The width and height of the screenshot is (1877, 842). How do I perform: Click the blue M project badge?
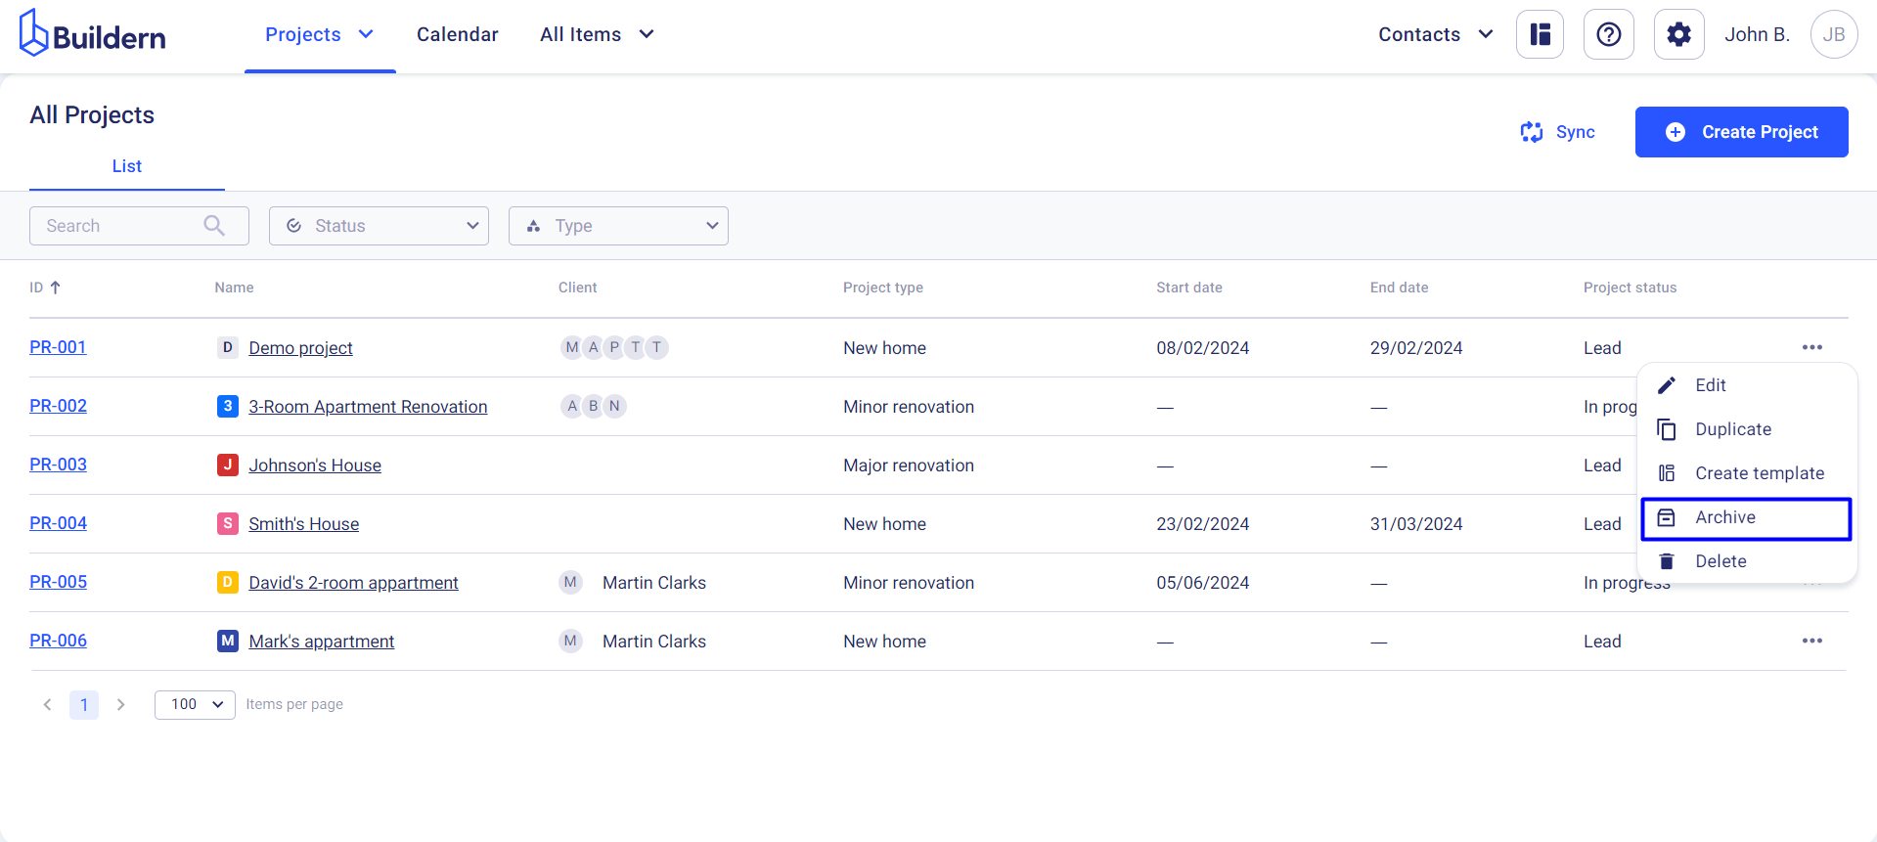(x=228, y=641)
